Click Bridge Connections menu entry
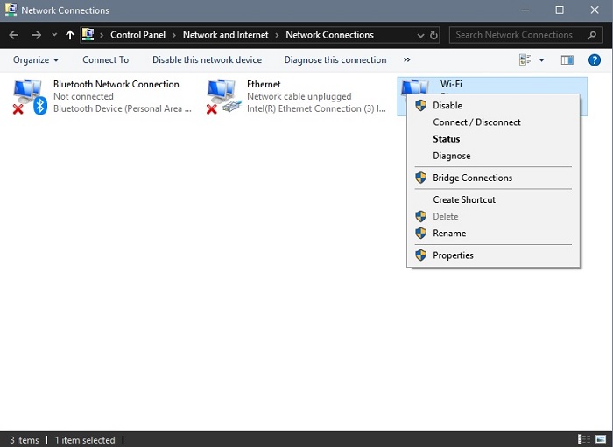The width and height of the screenshot is (613, 447). [472, 178]
